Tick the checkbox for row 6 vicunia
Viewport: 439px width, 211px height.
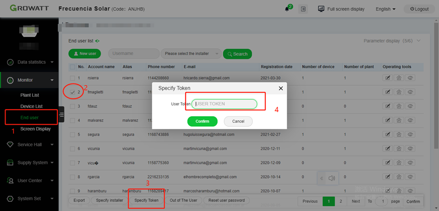pyautogui.click(x=72, y=149)
